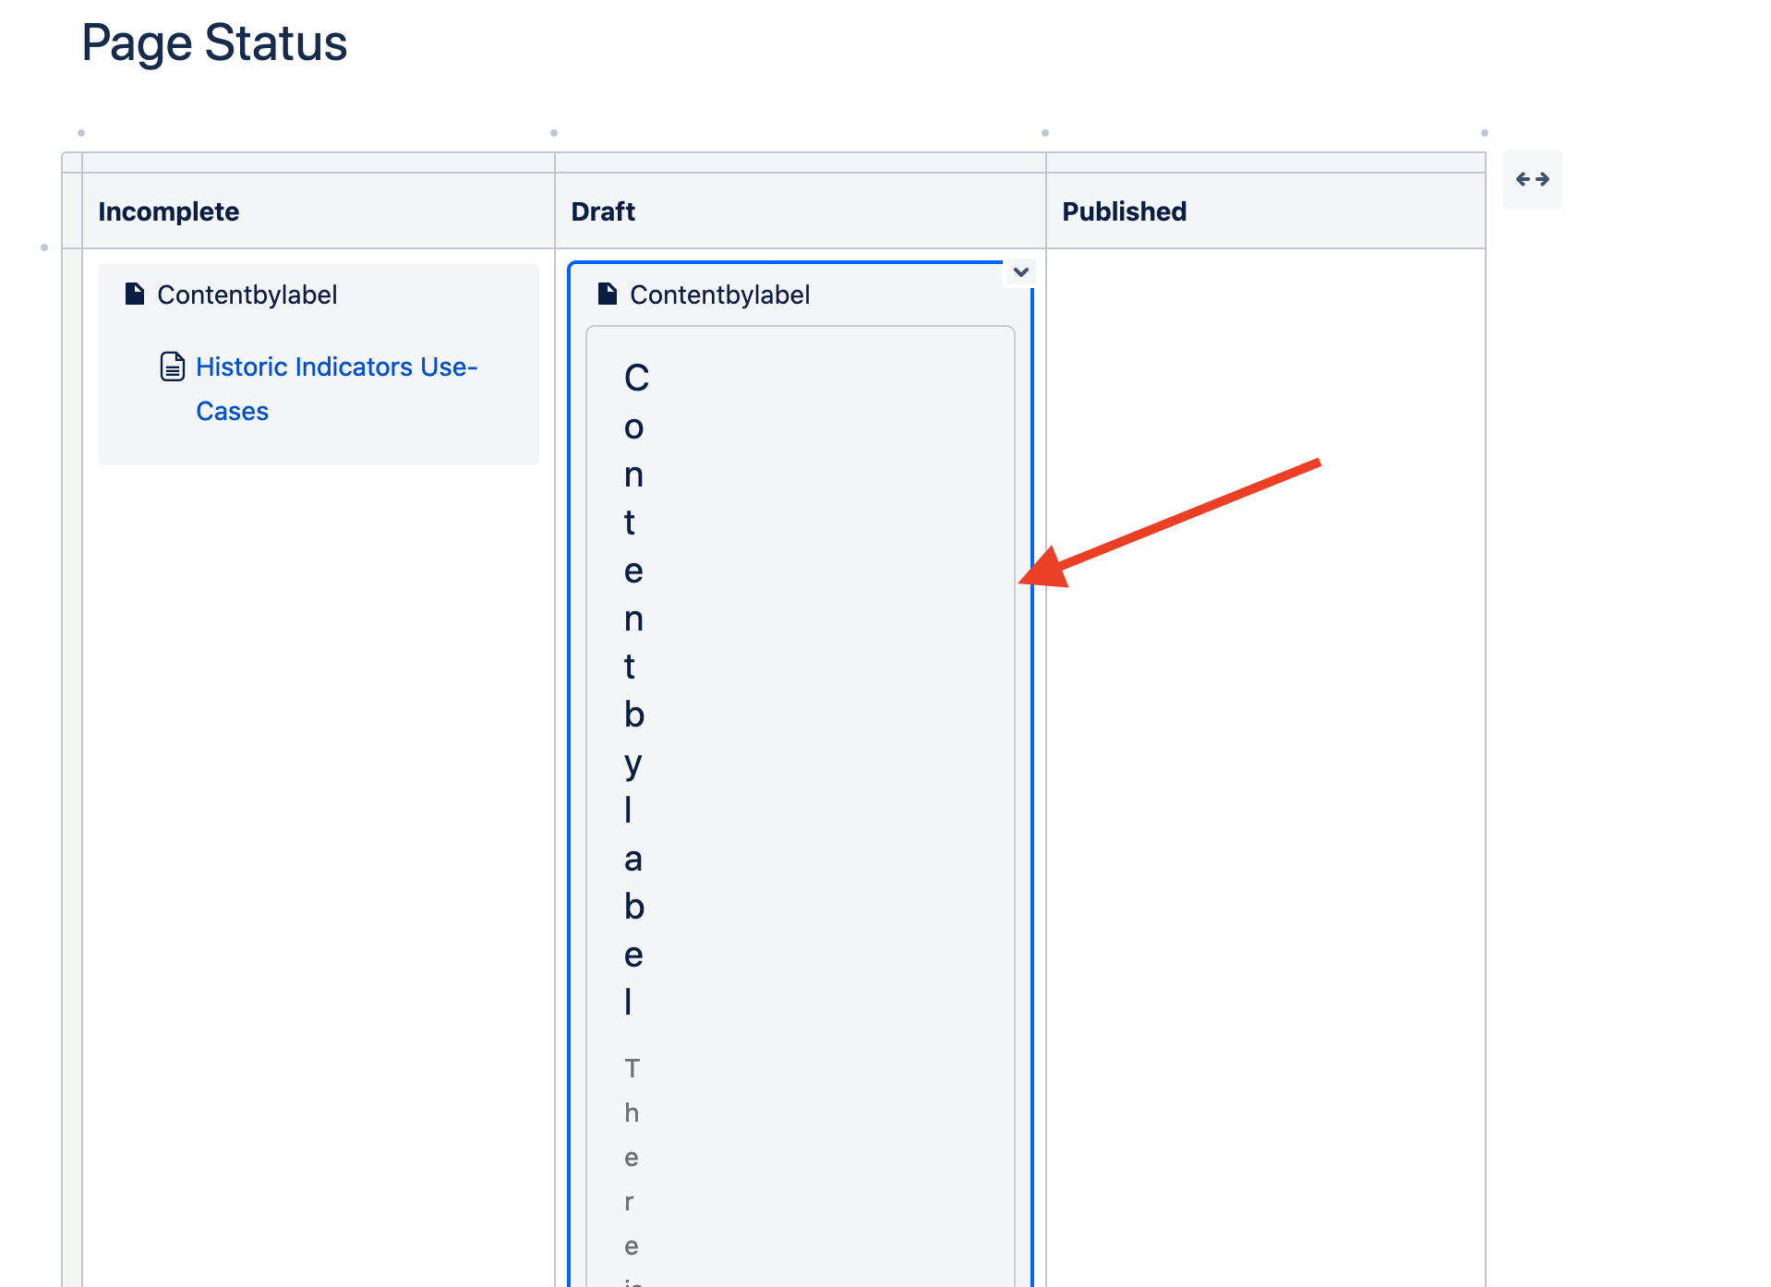
Task: Click the empty Published column cell
Action: tap(1265, 766)
